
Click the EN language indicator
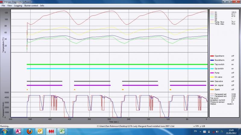pyautogui.click(x=196, y=132)
